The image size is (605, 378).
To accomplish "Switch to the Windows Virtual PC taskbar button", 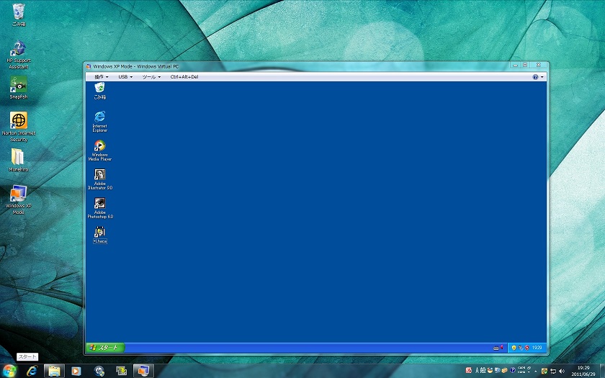I will (143, 371).
